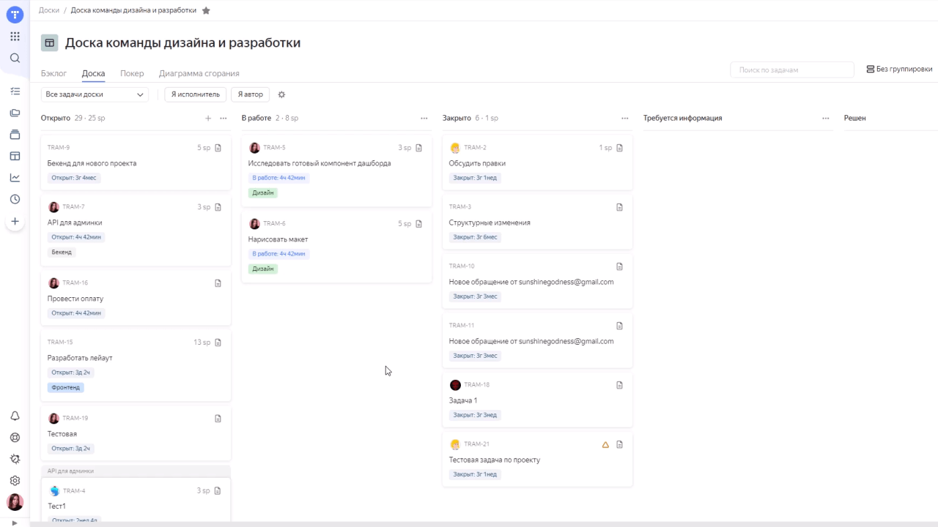
Task: Open the Закрыто column options menu
Action: coord(624,118)
